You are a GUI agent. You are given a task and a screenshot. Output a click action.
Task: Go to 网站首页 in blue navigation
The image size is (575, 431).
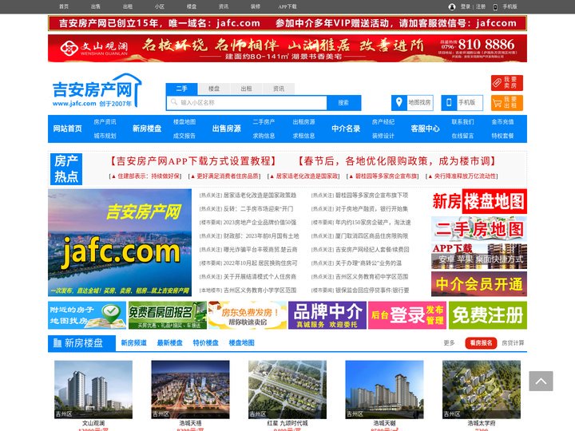click(x=67, y=129)
